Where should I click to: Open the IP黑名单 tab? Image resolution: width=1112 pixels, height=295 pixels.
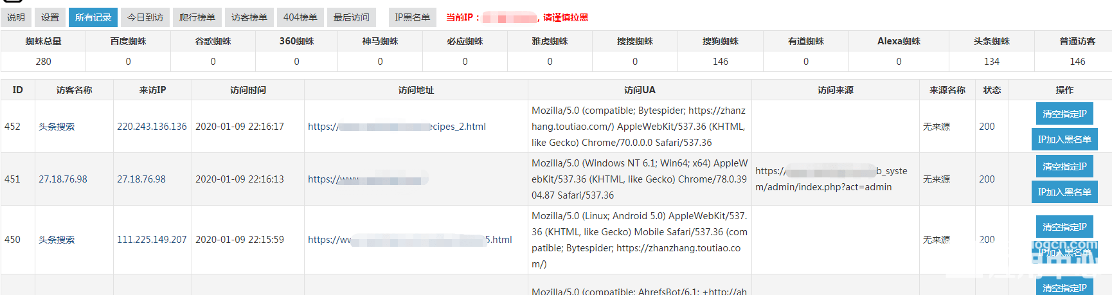click(412, 17)
